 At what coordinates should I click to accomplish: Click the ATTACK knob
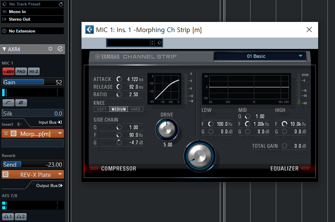119,79
